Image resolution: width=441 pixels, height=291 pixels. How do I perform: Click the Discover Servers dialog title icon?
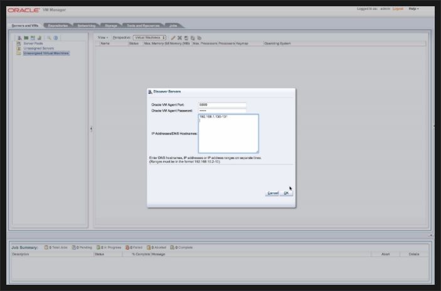[150, 92]
